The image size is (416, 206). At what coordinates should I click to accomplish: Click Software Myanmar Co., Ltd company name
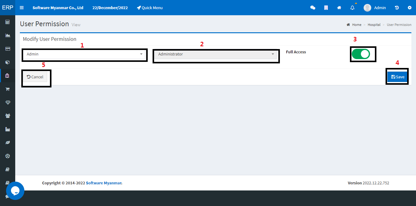pos(58,8)
